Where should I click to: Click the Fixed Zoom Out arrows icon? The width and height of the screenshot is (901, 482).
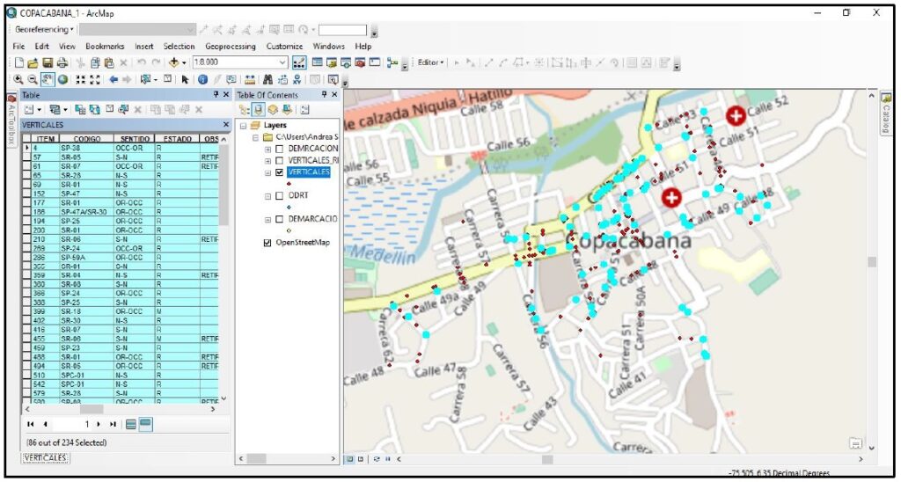(x=95, y=80)
